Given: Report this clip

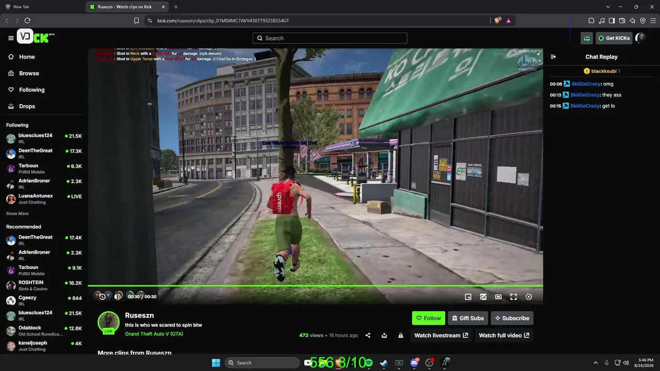Looking at the screenshot, I should coord(401,335).
